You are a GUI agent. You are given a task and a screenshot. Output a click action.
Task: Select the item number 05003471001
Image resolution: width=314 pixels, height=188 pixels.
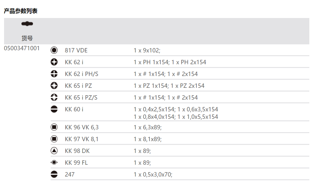click(22, 49)
